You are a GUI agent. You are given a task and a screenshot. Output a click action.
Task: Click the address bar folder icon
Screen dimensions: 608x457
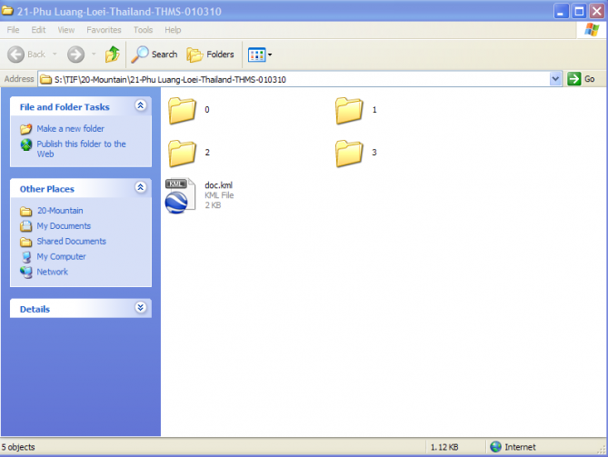tap(46, 79)
